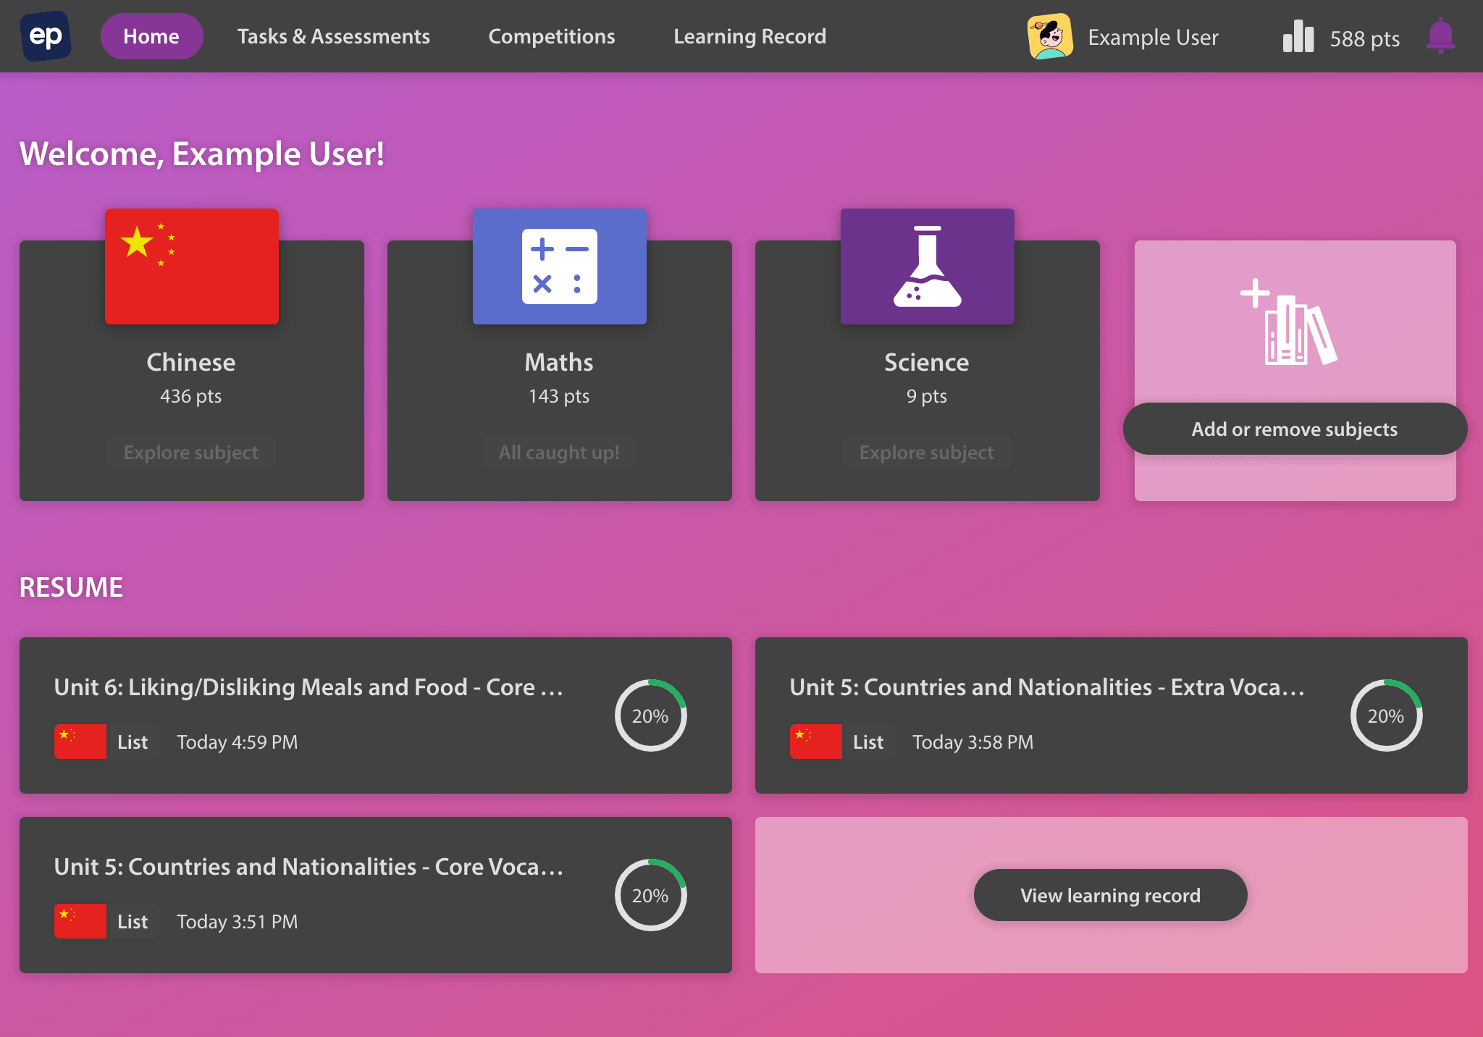Click the Today 4:59 PM timestamp
1483x1037 pixels.
[x=238, y=742]
